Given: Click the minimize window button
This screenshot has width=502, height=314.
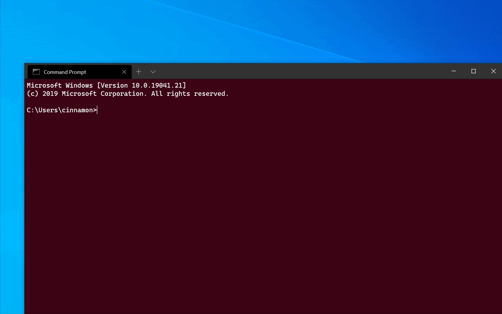Looking at the screenshot, I should [x=454, y=71].
